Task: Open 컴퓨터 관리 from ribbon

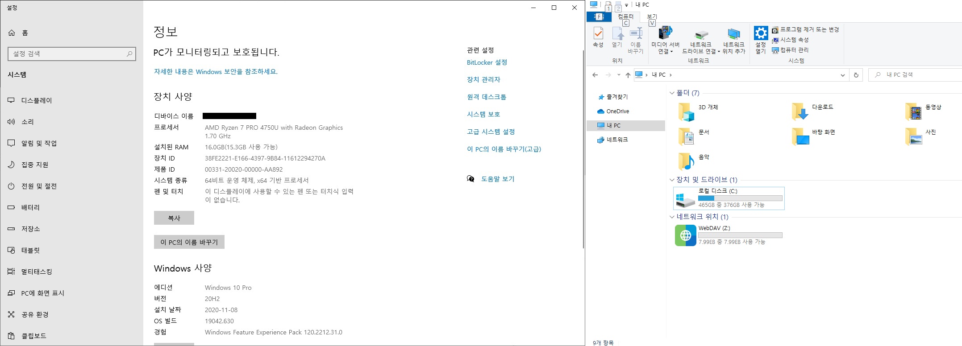Action: click(x=791, y=50)
